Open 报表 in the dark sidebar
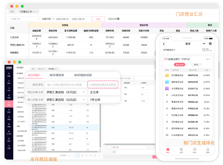Screen dimensions: 223x165 coord(9,140)
